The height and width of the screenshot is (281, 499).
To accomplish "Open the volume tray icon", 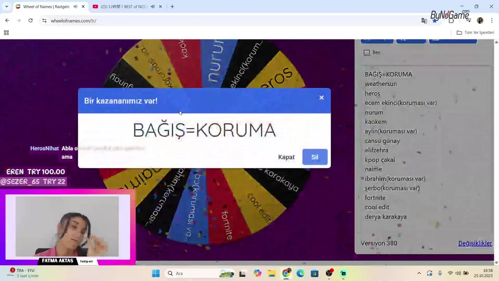I will [458, 273].
